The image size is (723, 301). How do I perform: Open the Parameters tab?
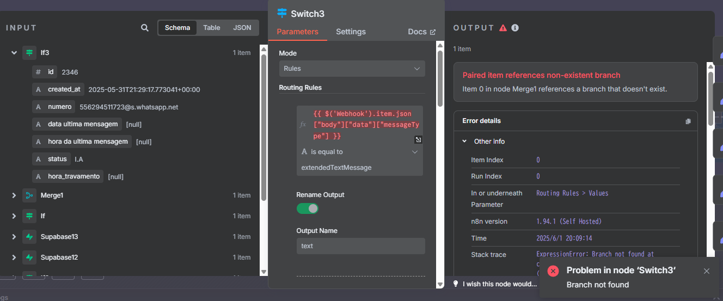tap(298, 32)
